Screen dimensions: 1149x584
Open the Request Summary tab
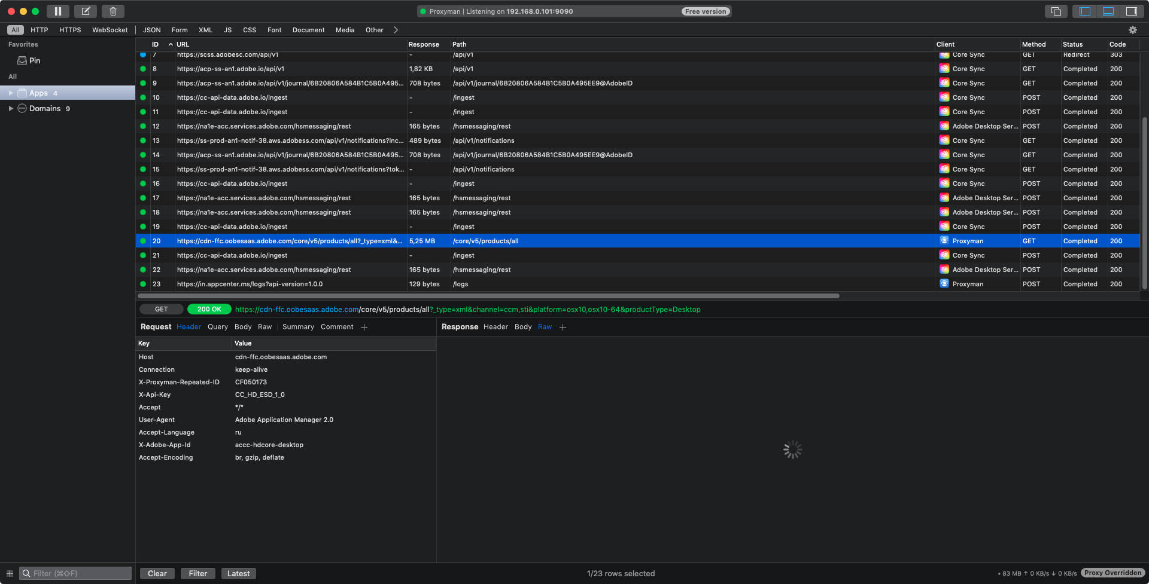(298, 327)
